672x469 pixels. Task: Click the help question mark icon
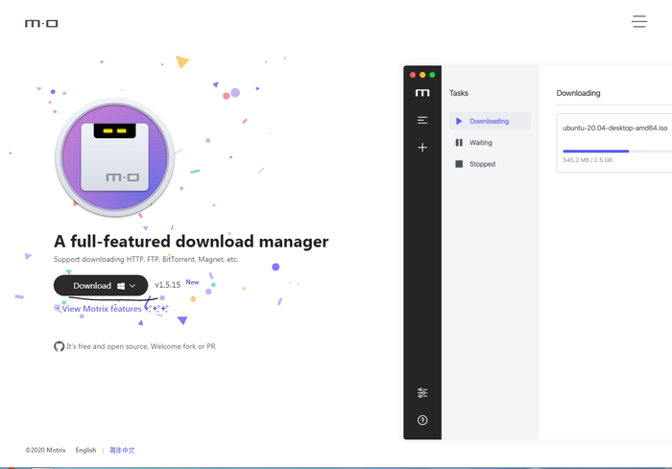coord(422,420)
